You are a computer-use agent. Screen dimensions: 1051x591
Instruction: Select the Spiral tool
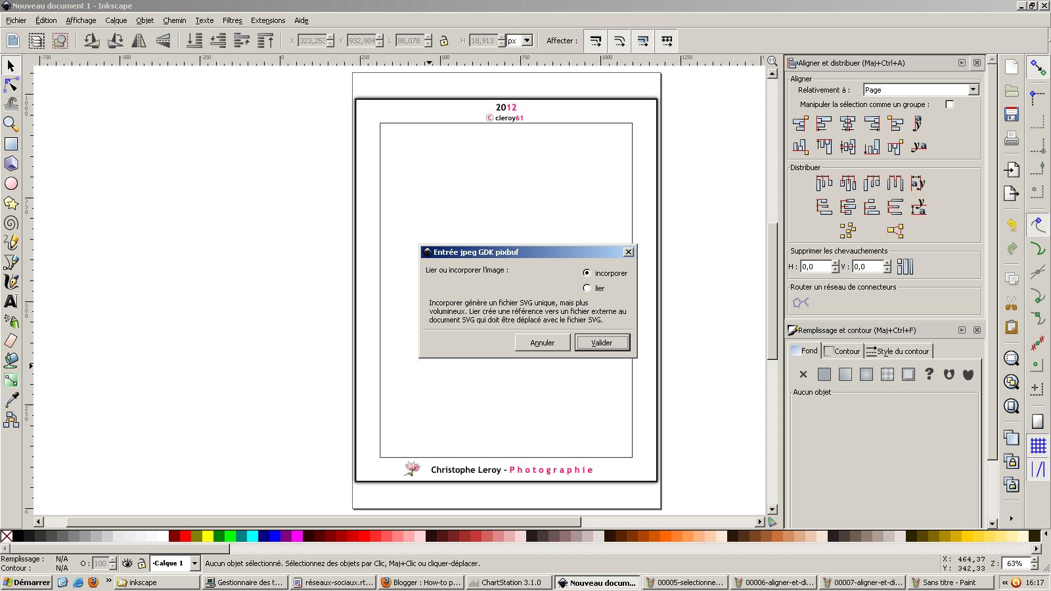click(x=11, y=223)
